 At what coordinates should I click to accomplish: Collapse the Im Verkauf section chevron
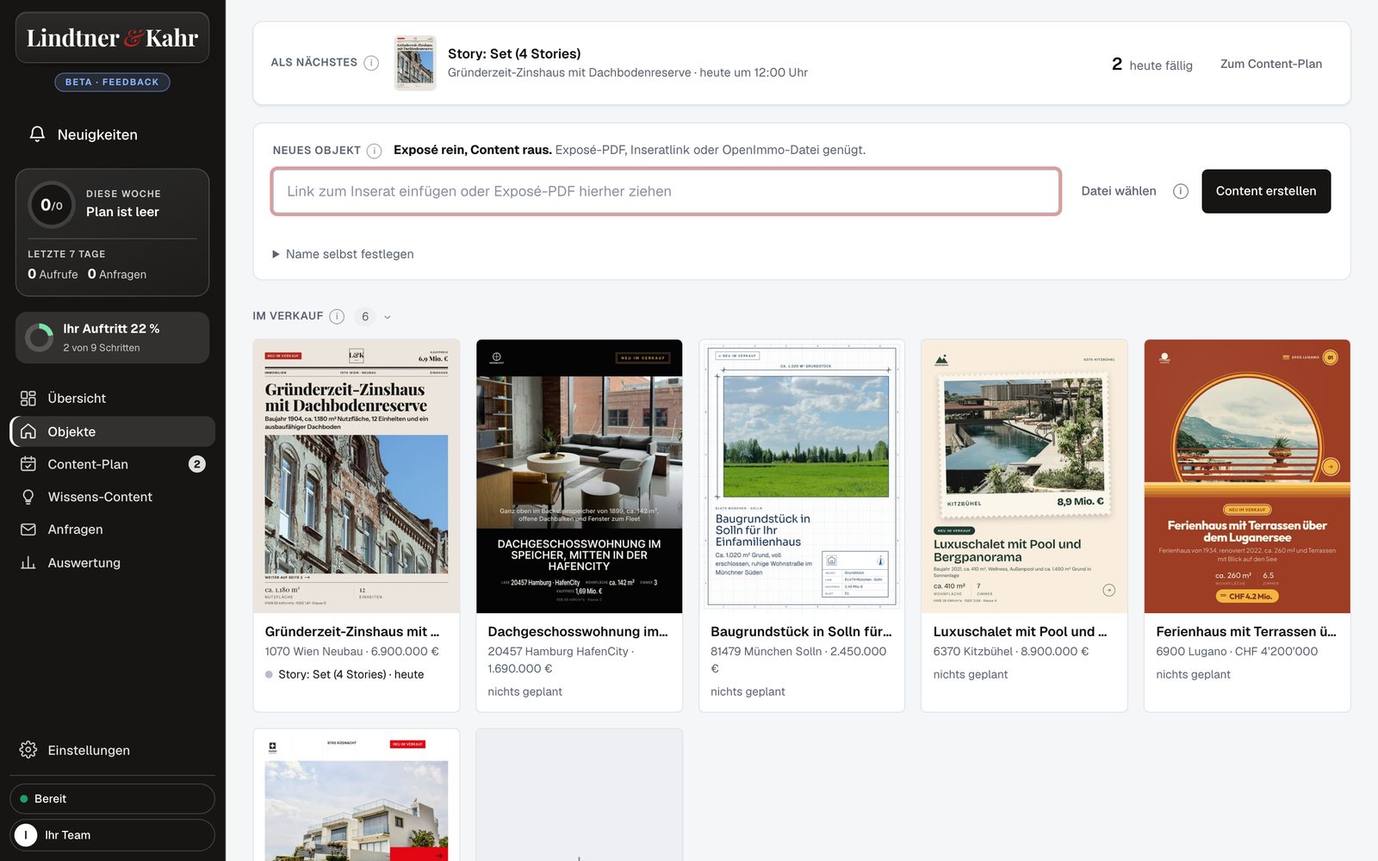click(388, 317)
